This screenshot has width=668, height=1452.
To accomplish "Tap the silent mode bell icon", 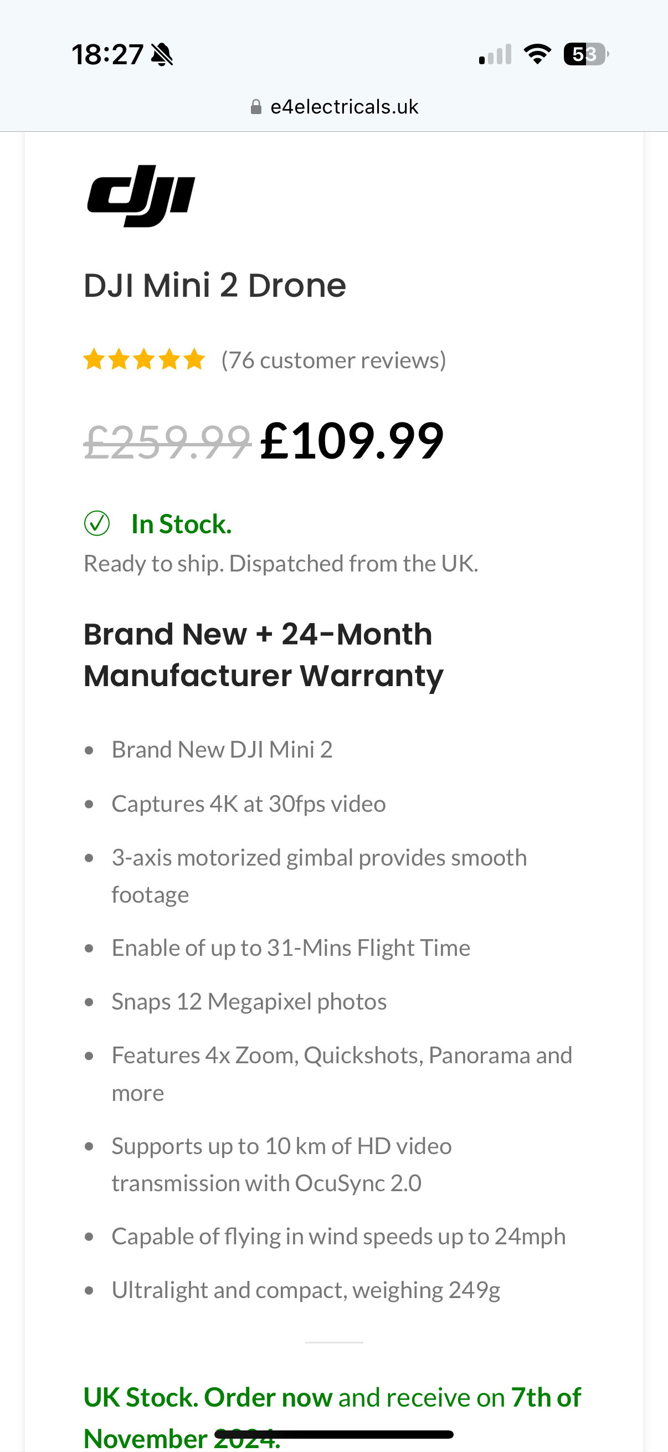I will (x=162, y=55).
